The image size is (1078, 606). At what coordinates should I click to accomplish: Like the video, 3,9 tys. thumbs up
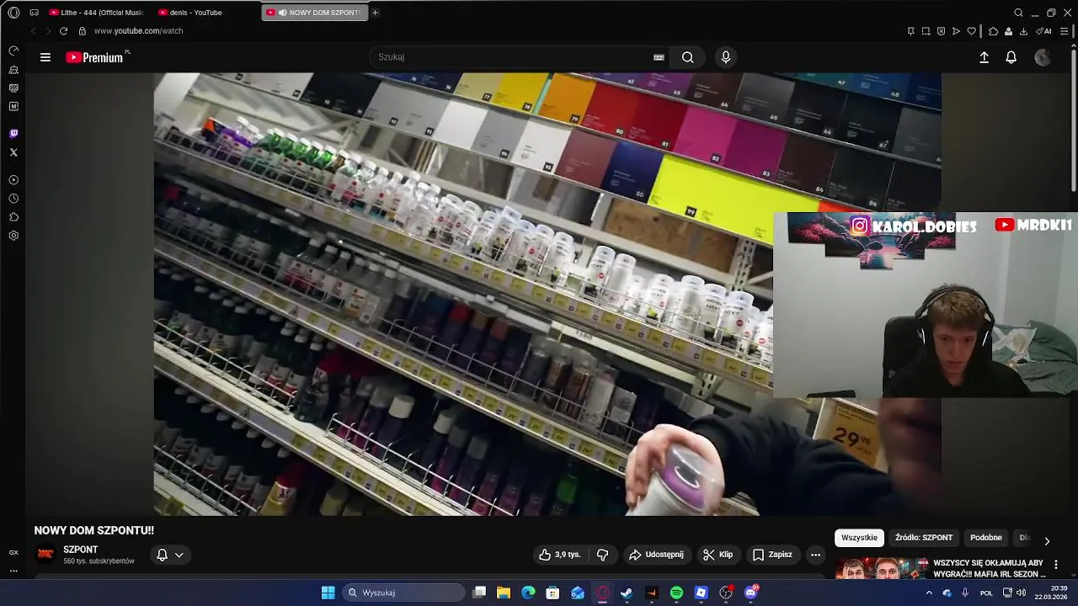561,555
